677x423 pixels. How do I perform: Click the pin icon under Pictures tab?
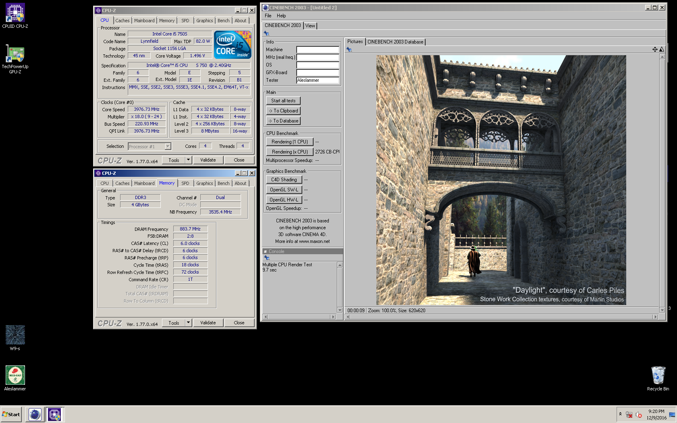pyautogui.click(x=349, y=49)
